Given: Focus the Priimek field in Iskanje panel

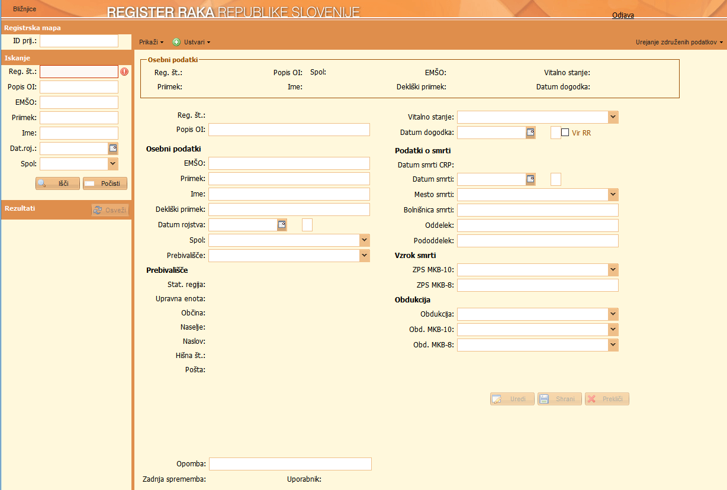Looking at the screenshot, I should tap(79, 118).
